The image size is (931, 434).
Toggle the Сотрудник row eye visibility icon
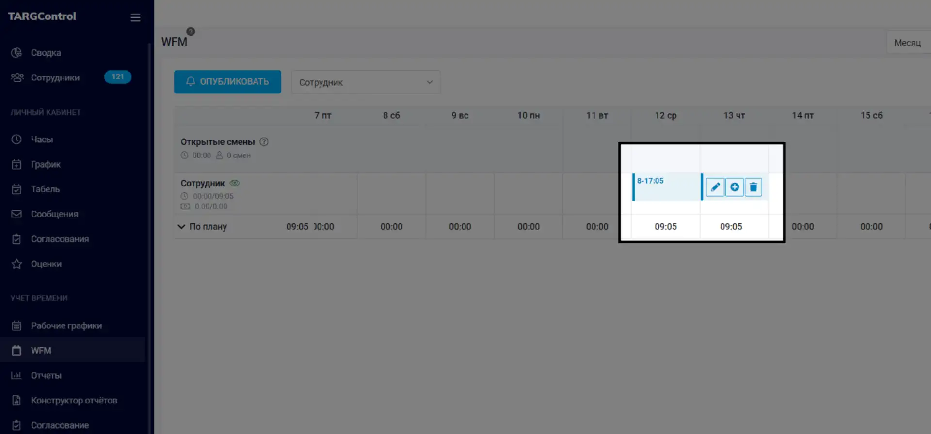235,183
